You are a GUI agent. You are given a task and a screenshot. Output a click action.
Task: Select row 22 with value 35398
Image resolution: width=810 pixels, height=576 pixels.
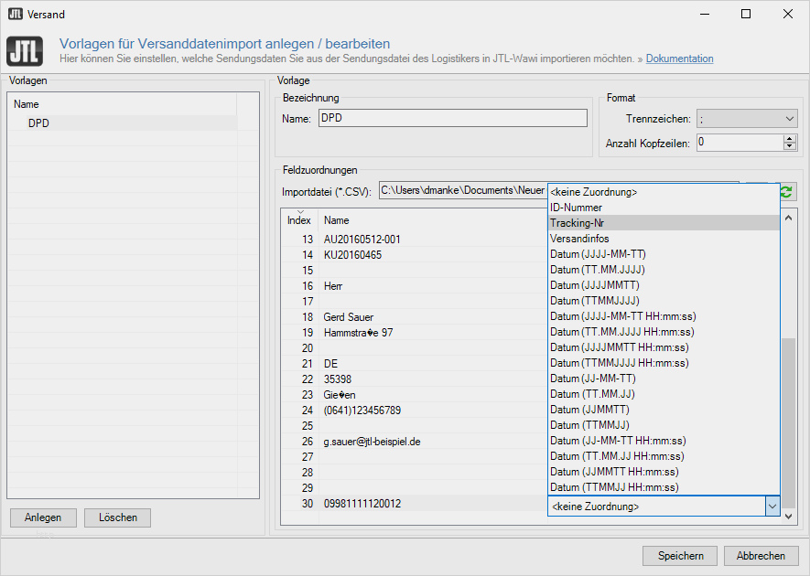(x=415, y=379)
